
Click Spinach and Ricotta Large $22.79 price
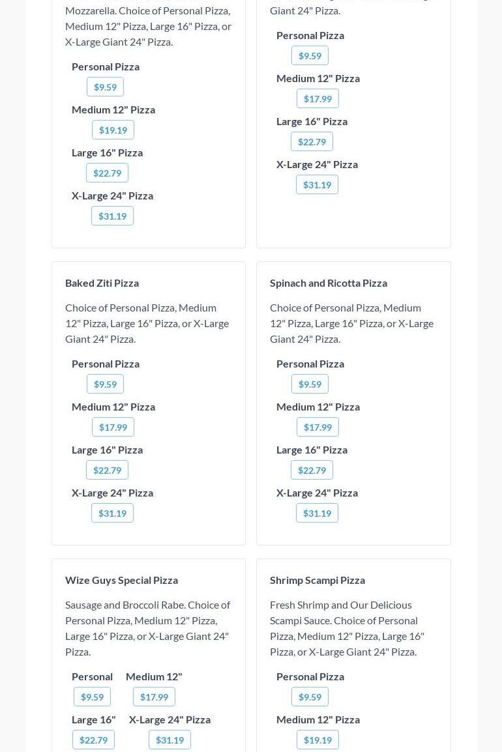[x=312, y=470]
